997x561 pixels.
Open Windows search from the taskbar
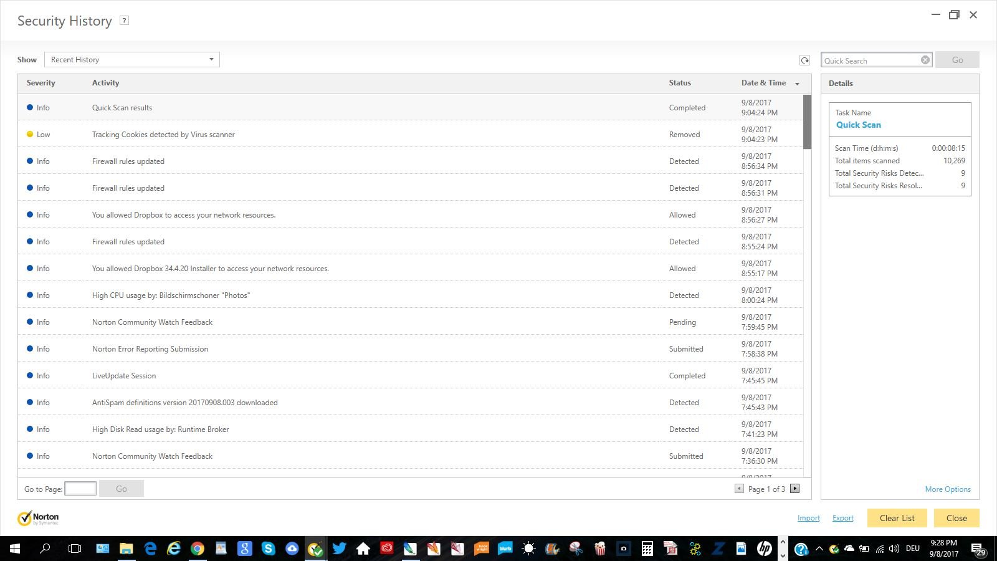tap(45, 549)
